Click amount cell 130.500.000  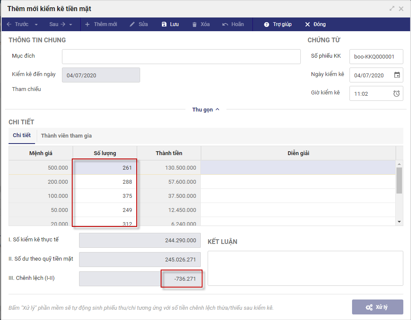[x=169, y=167]
